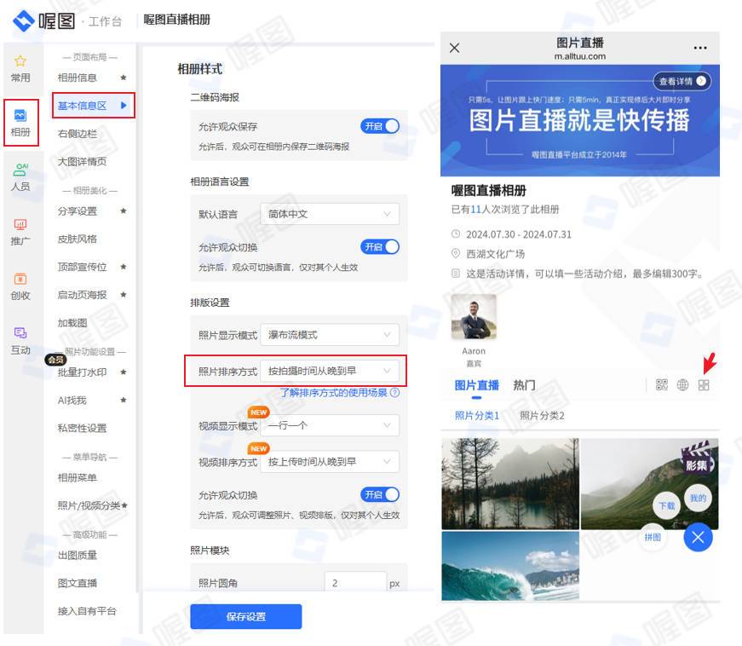Click the QR code icon in preview

pos(662,384)
